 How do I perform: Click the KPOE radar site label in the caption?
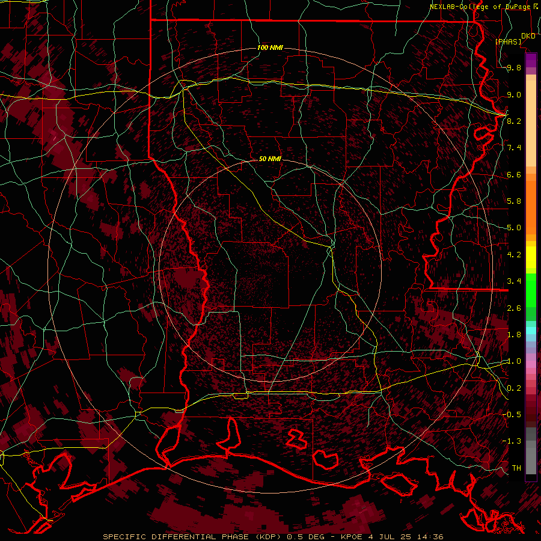tap(351, 537)
